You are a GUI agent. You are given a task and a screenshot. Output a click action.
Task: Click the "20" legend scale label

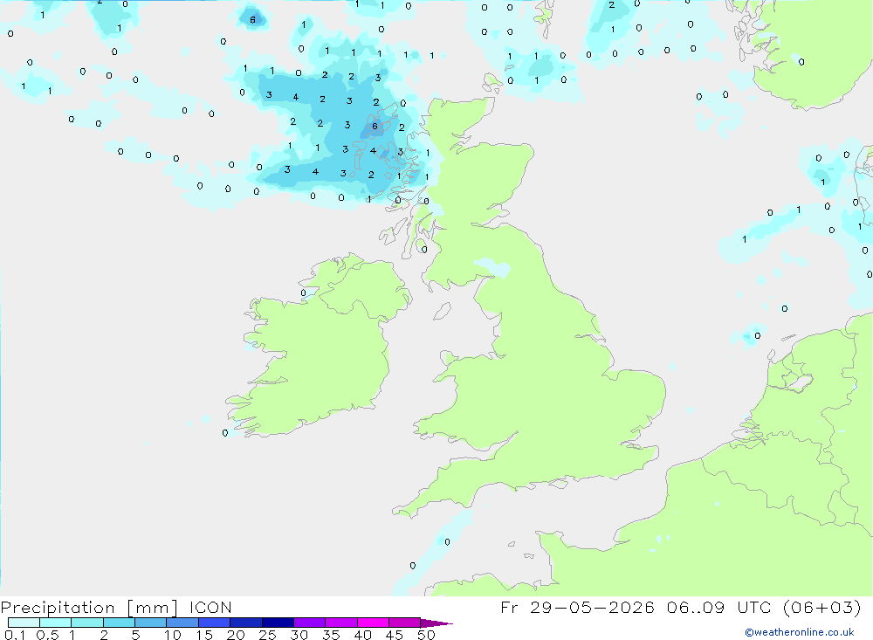click(x=236, y=635)
